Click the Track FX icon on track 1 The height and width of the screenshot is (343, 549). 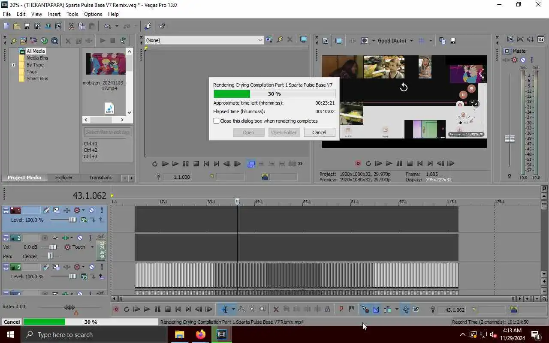point(67,210)
